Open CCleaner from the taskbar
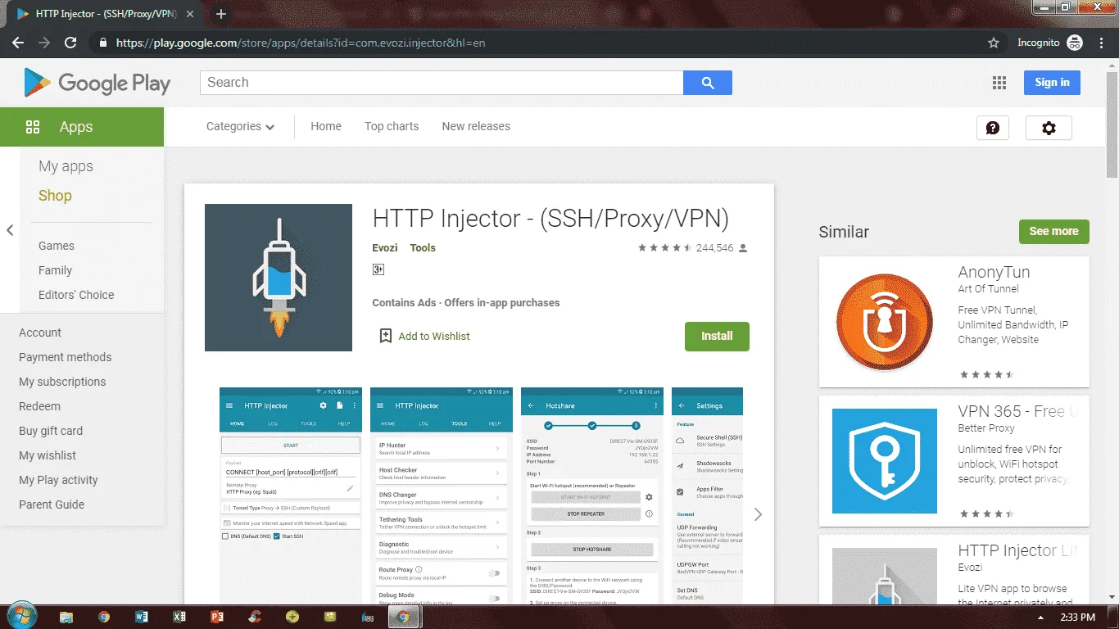Screen dimensions: 1119x629 255,617
